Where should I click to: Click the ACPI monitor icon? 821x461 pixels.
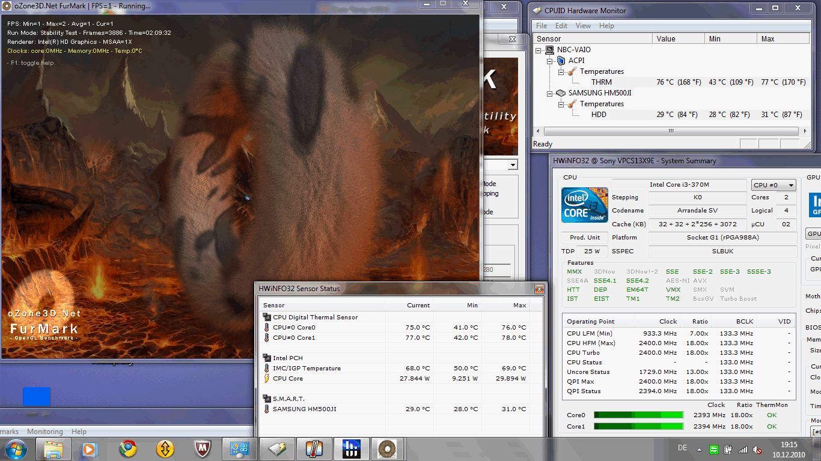pos(561,61)
